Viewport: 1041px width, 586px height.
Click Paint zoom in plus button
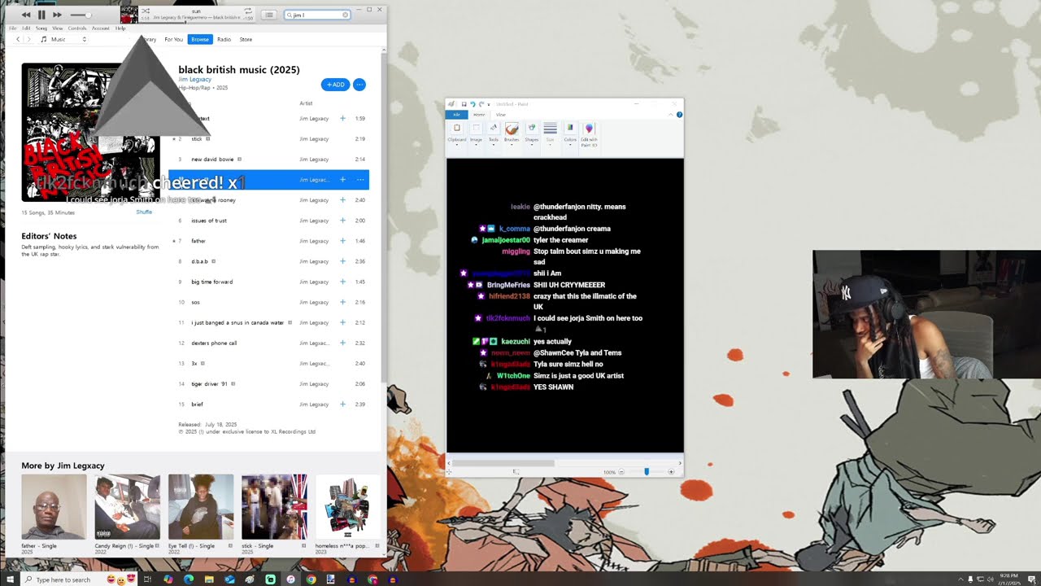point(671,471)
